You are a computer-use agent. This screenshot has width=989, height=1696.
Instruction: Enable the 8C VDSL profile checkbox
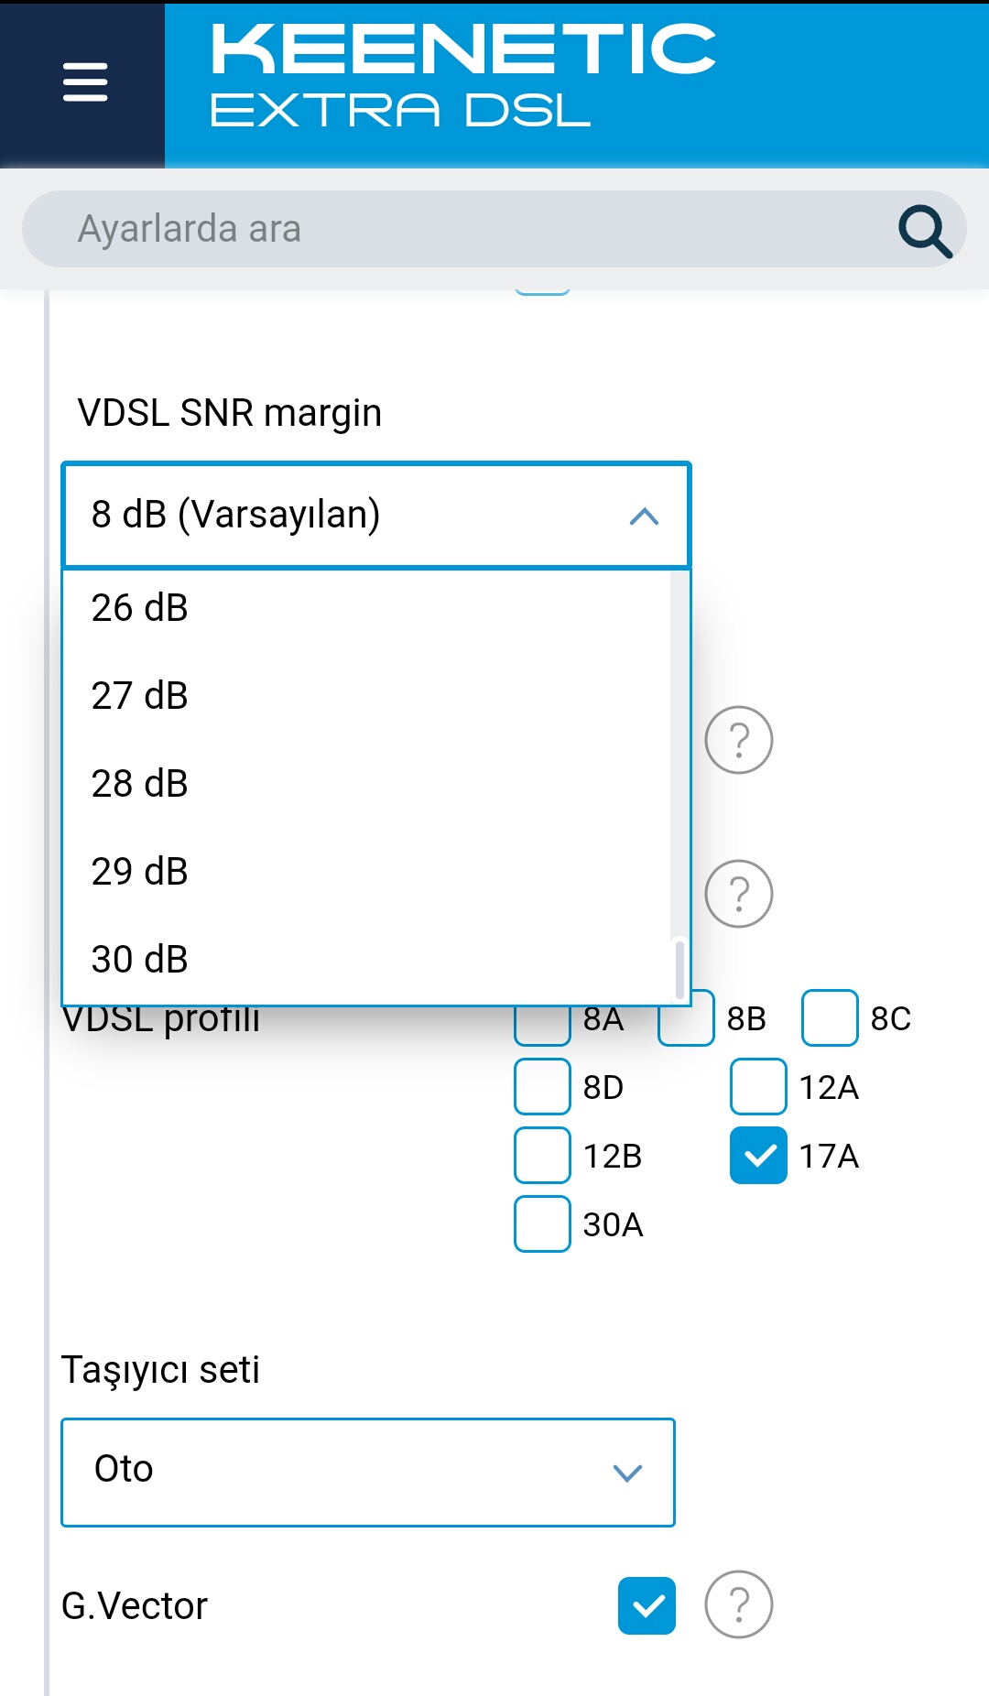click(830, 1017)
